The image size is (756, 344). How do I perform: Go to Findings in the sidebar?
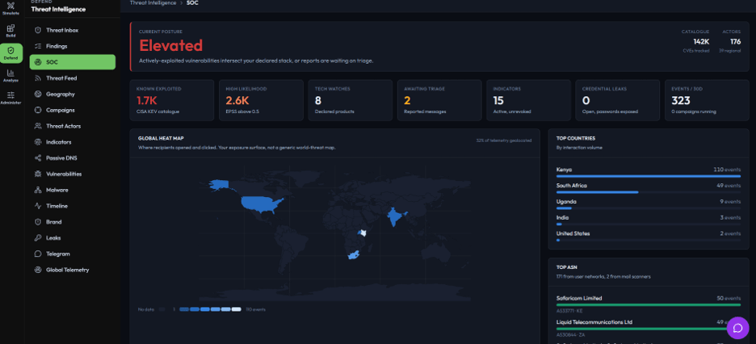tap(73, 46)
